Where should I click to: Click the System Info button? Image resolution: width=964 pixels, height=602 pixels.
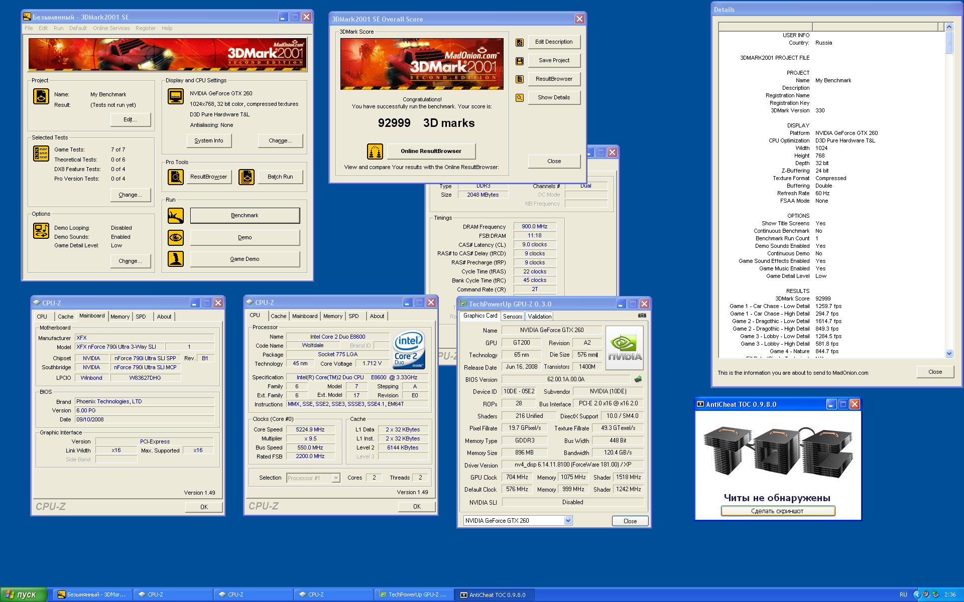[209, 141]
